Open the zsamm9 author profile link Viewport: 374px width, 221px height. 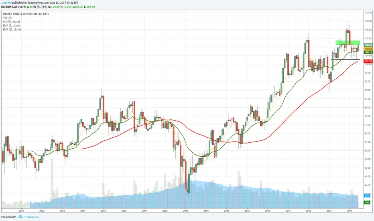(x=6, y=3)
